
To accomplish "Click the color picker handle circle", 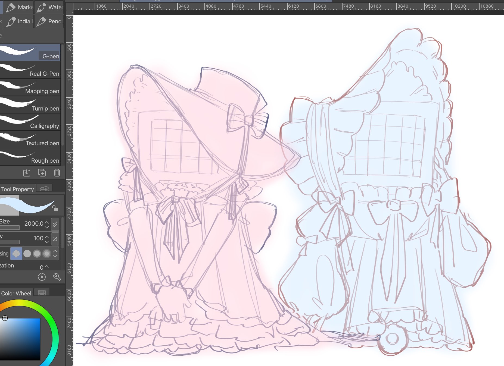I will [5, 318].
